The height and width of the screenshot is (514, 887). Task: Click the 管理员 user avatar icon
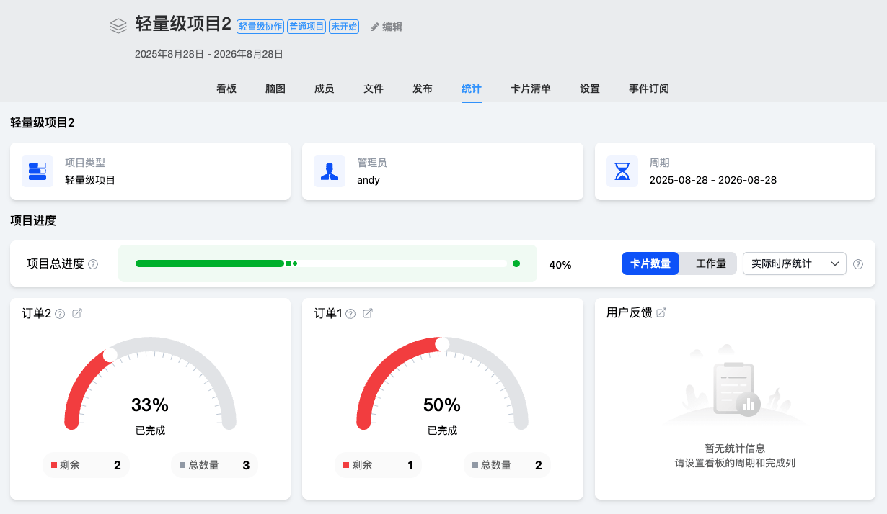[330, 171]
